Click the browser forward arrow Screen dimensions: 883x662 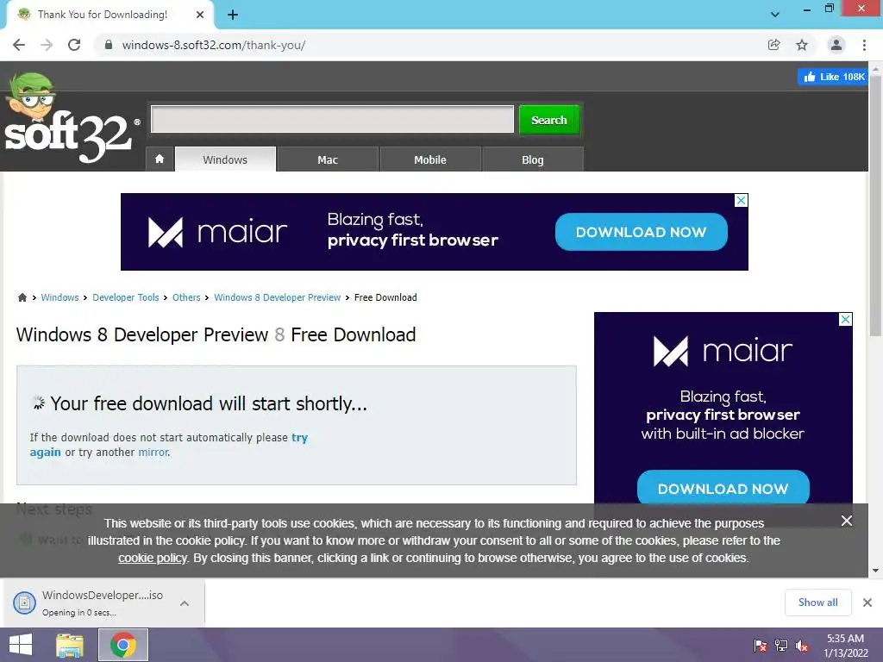click(x=47, y=45)
